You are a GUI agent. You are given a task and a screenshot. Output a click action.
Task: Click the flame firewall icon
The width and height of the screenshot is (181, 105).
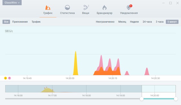(104, 8)
